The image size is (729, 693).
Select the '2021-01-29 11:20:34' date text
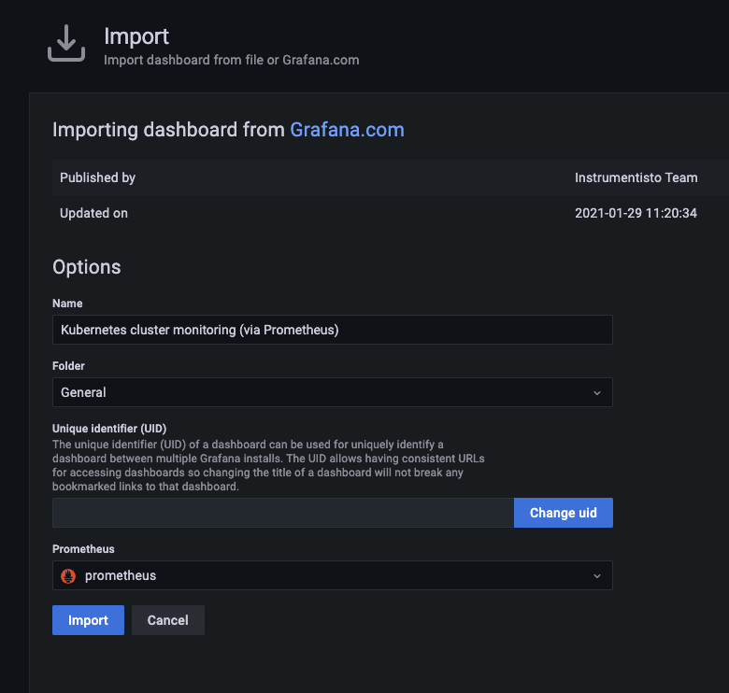(636, 213)
